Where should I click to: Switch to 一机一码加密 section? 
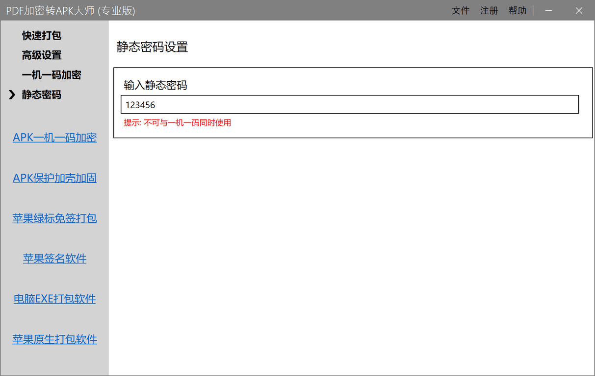point(52,75)
